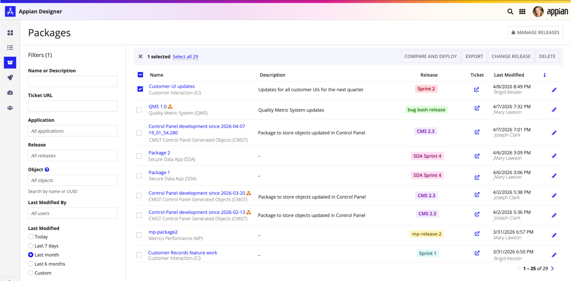This screenshot has height=281, width=571.
Task: Click Manage Releases button
Action: [x=535, y=32]
